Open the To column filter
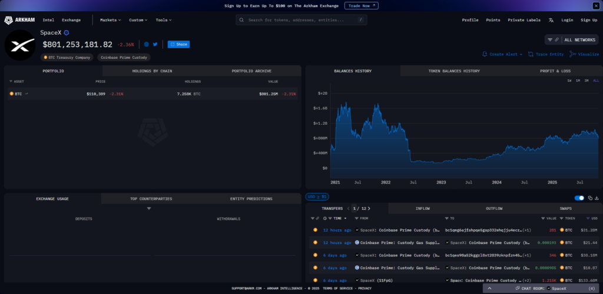The image size is (603, 294). click(x=447, y=218)
